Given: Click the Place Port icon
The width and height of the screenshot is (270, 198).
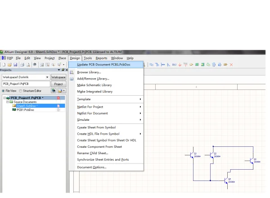Looking at the screenshot, I should coord(225,65).
